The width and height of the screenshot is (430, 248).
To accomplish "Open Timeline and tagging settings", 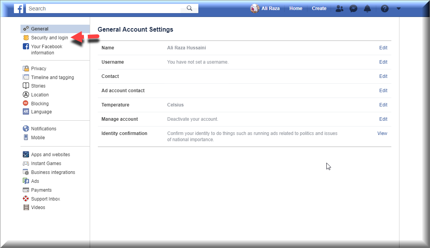I will 52,78.
